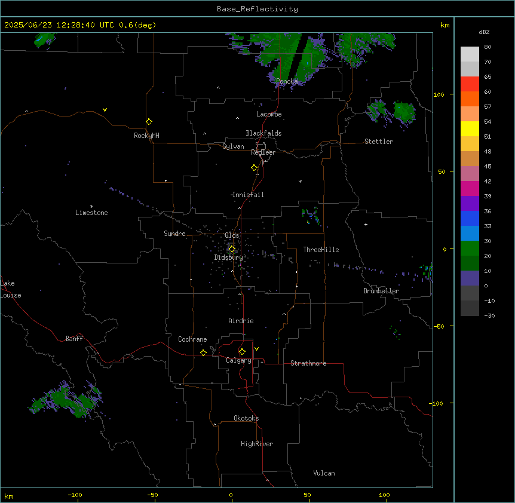This screenshot has height=503, width=515.
Task: Select the RockyMH label
Action: tap(146, 136)
